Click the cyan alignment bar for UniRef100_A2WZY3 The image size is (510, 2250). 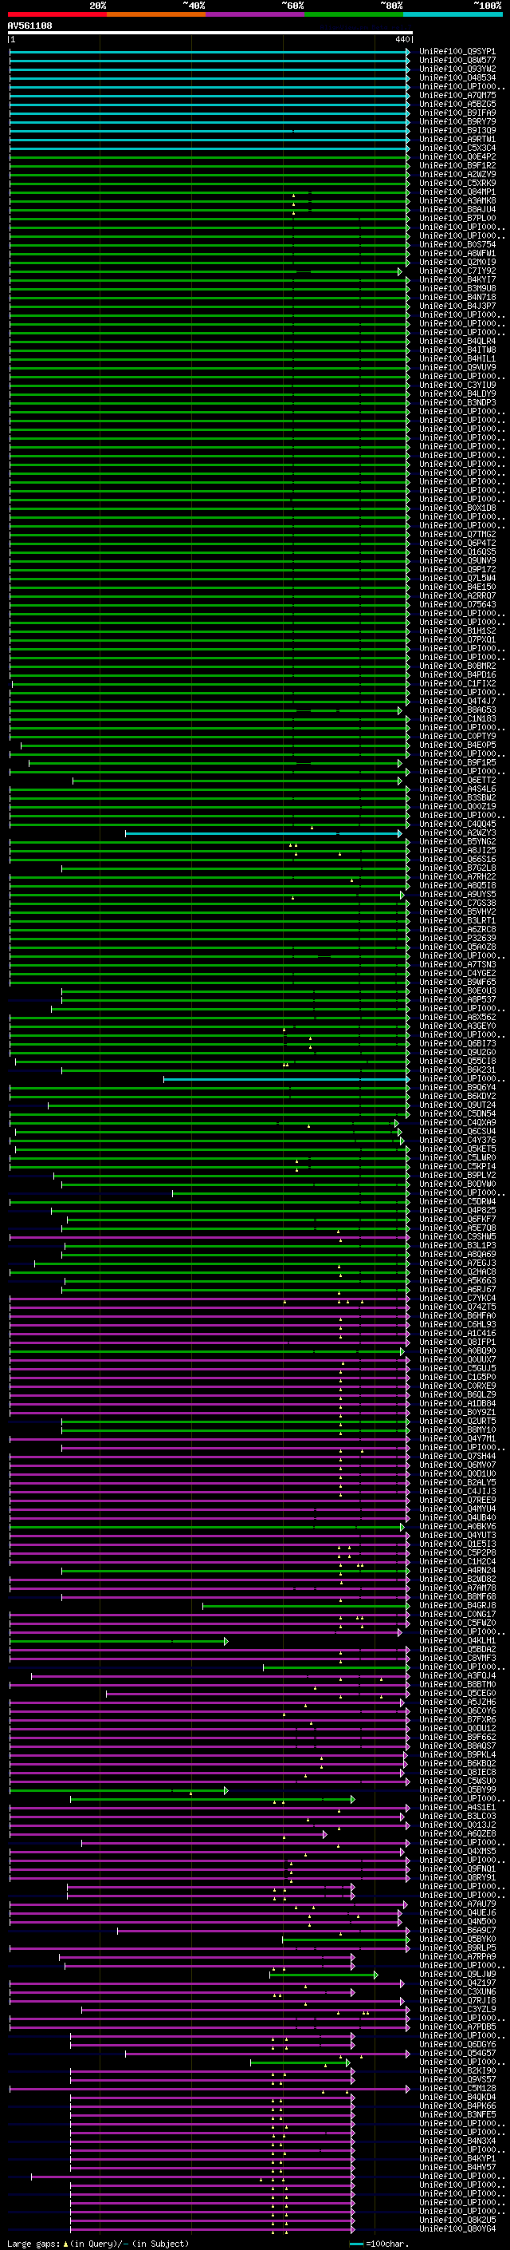tap(263, 833)
